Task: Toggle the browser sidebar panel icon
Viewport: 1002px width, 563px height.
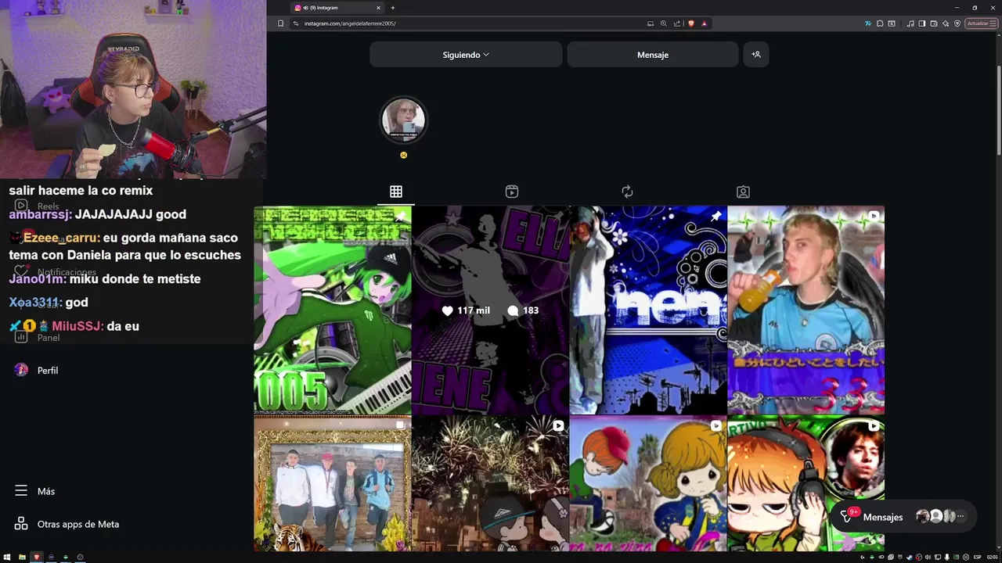Action: click(922, 23)
